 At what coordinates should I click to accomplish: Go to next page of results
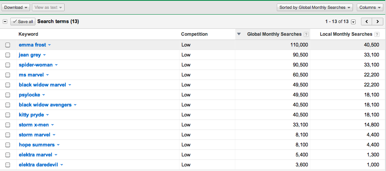pos(378,22)
